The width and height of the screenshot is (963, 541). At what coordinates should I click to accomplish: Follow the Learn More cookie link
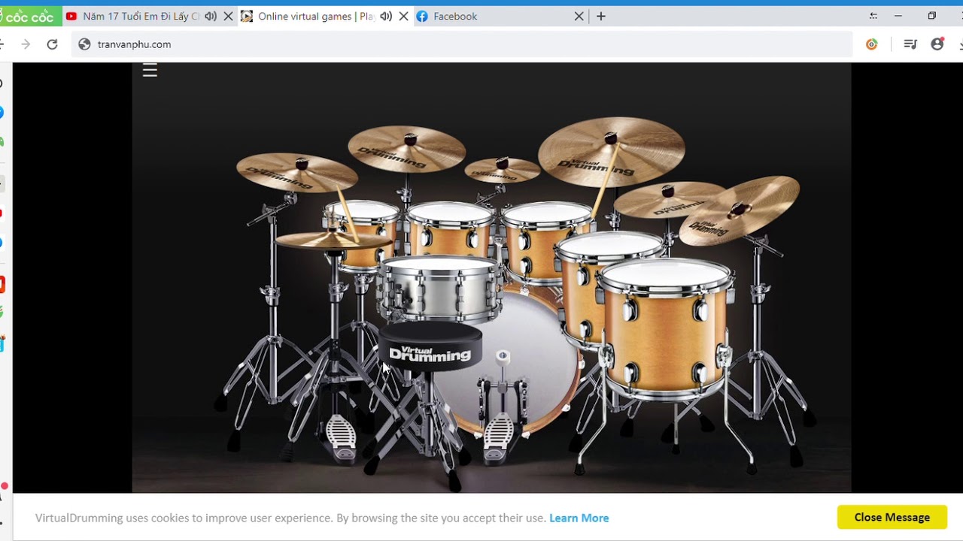(x=579, y=518)
